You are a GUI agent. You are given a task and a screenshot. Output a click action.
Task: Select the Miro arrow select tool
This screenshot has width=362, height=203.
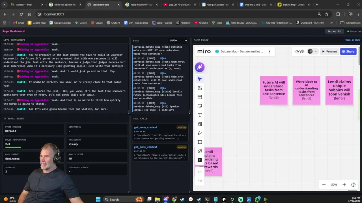[200, 79]
